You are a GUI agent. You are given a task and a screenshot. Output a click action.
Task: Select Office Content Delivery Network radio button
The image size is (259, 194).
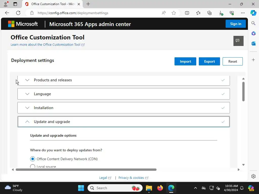click(x=33, y=159)
